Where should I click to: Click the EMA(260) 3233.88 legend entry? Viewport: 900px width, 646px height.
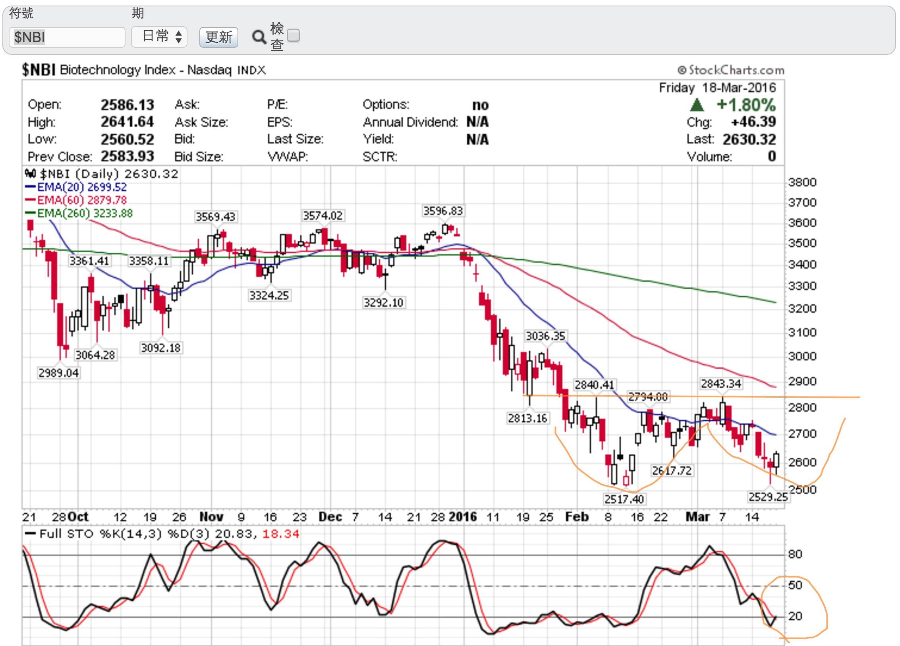click(x=79, y=213)
